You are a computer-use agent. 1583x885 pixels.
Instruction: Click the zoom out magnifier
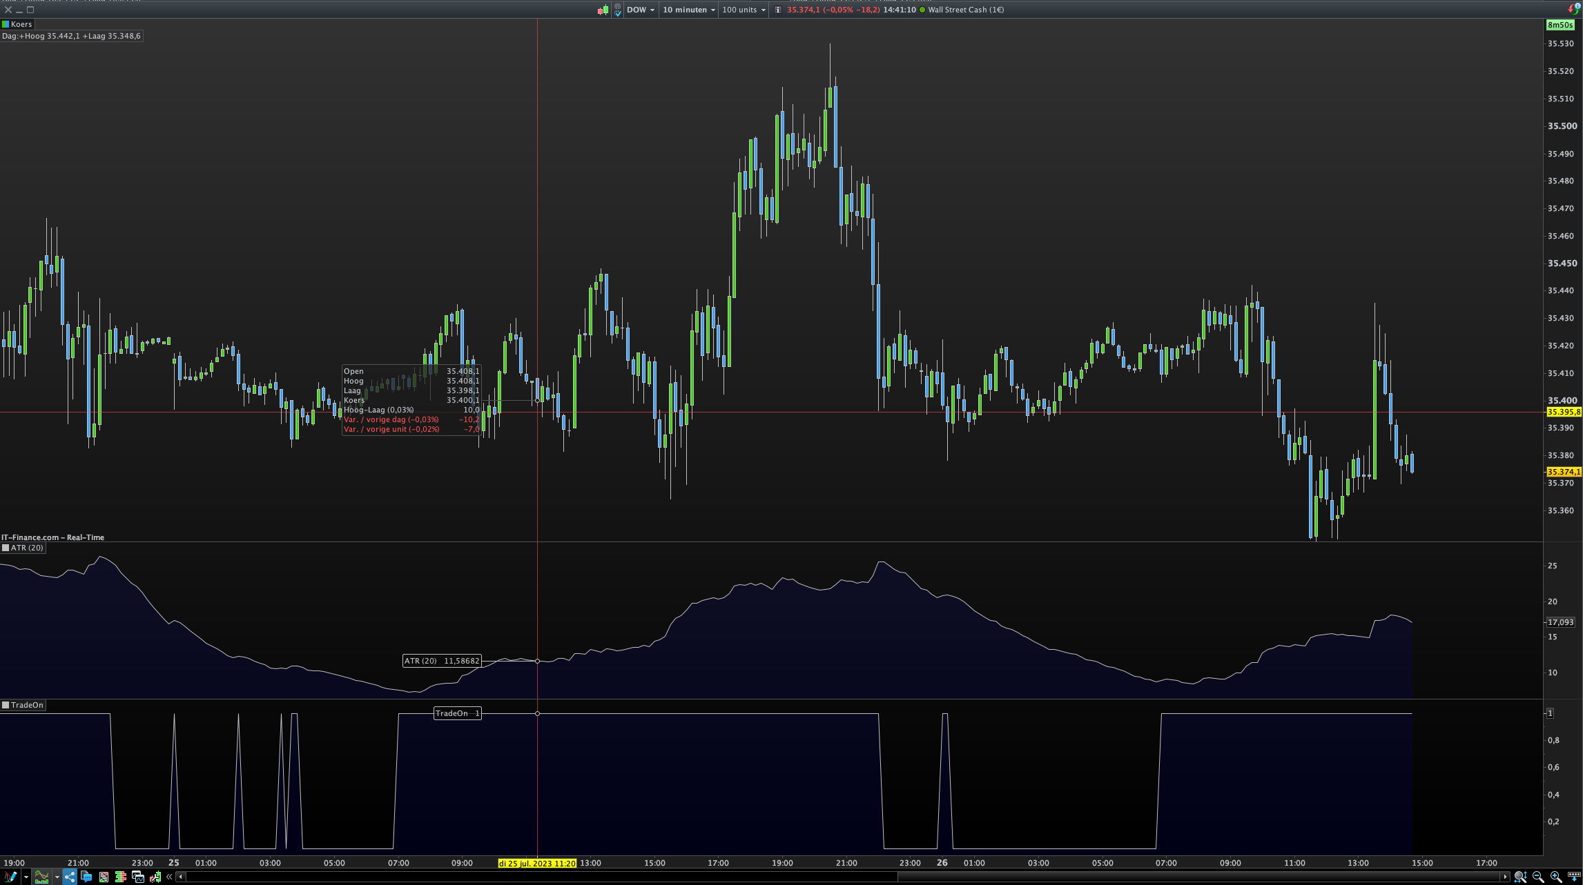coord(1538,877)
